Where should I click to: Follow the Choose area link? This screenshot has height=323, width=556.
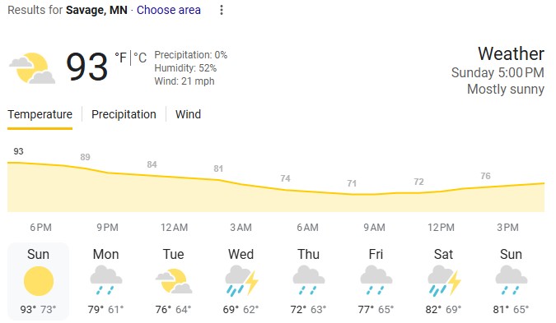[x=169, y=10]
